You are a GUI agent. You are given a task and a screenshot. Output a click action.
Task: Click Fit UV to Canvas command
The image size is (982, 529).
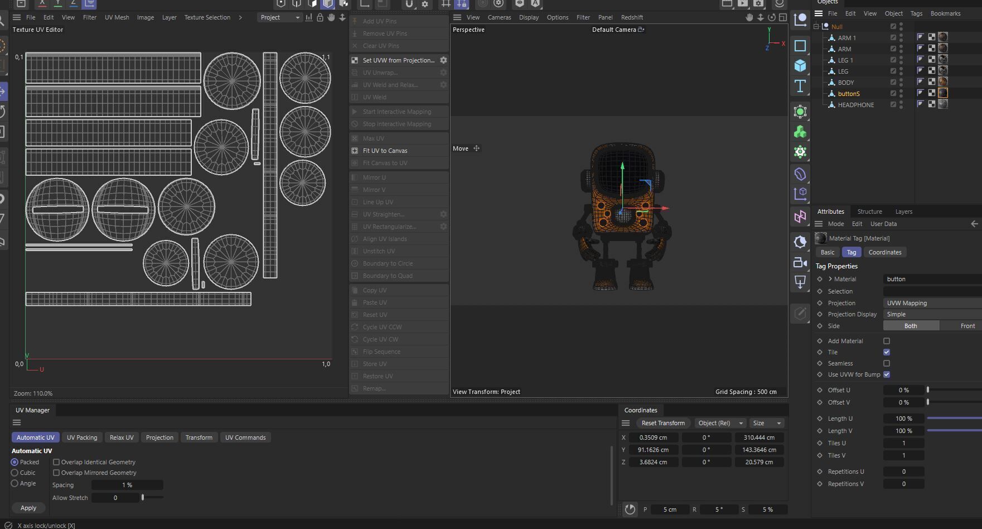coord(399,151)
